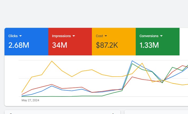
Task: Open the Cost metric dropdown arrow
Action: click(106, 36)
